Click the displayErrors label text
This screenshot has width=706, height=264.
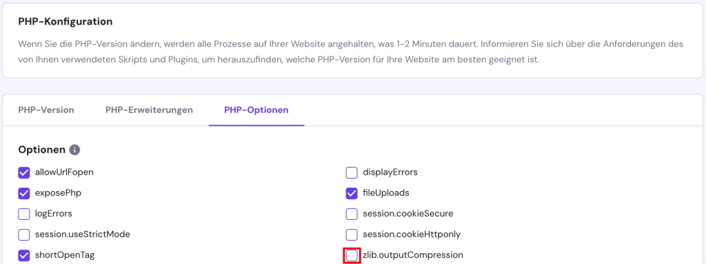pyautogui.click(x=390, y=173)
